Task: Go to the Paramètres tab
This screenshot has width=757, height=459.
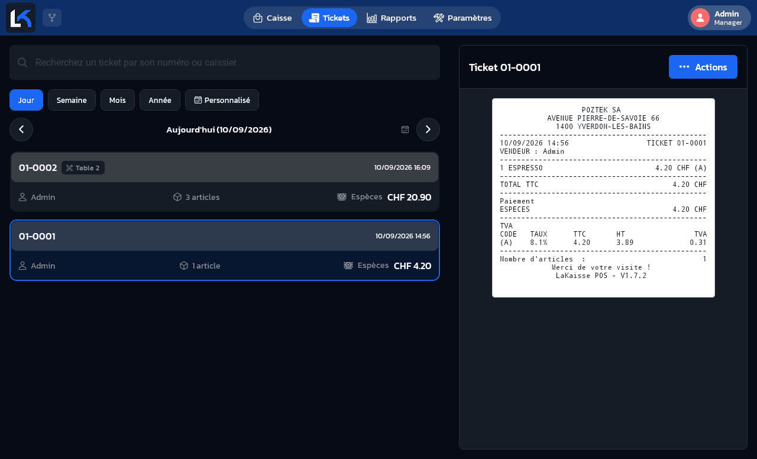Action: click(x=462, y=18)
